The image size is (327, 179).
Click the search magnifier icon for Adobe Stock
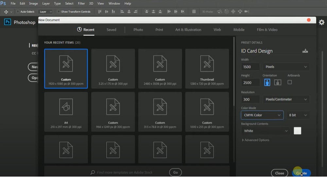93,172
